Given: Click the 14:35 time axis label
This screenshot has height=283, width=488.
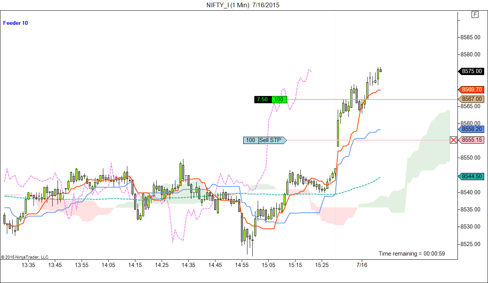Looking at the screenshot, I should coord(188,265).
